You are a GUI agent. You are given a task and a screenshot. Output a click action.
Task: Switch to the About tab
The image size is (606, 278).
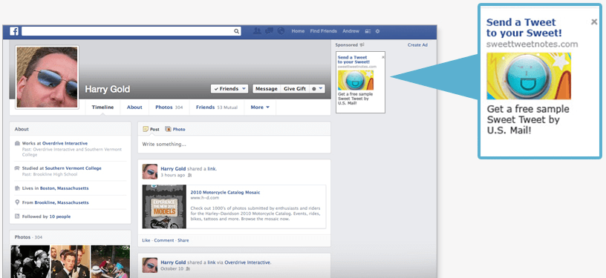coord(134,107)
